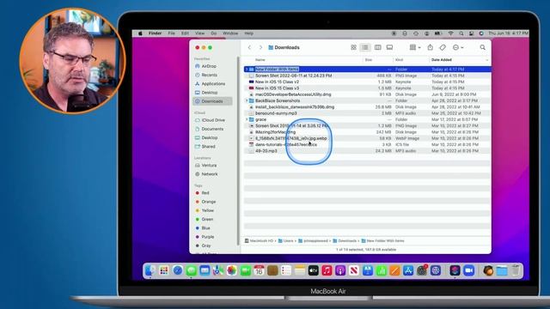Sort by the Kind column header
Screen dimensions: 550x309
[x=399, y=60]
